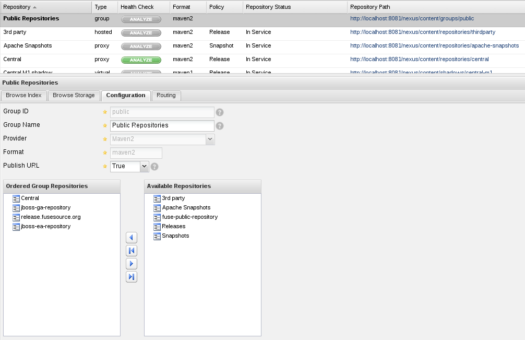Select Apache Snapshots in Available Repositories
Screen dimensions: 525x340
coord(186,208)
